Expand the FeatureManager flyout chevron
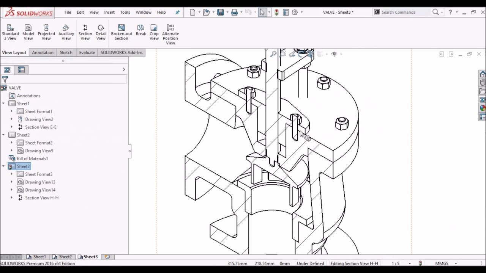This screenshot has width=486, height=273. click(x=124, y=69)
